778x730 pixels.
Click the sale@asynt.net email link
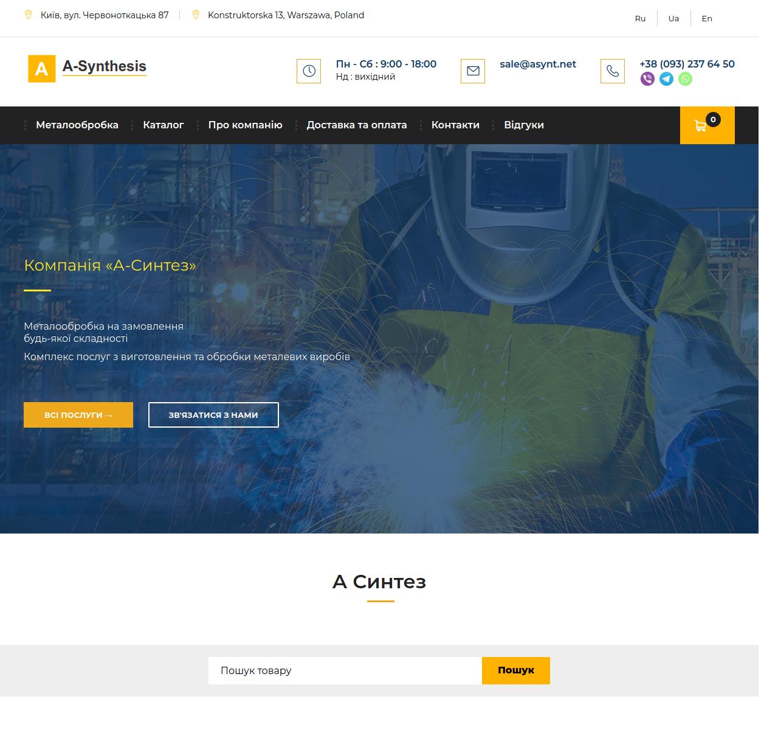pos(537,64)
